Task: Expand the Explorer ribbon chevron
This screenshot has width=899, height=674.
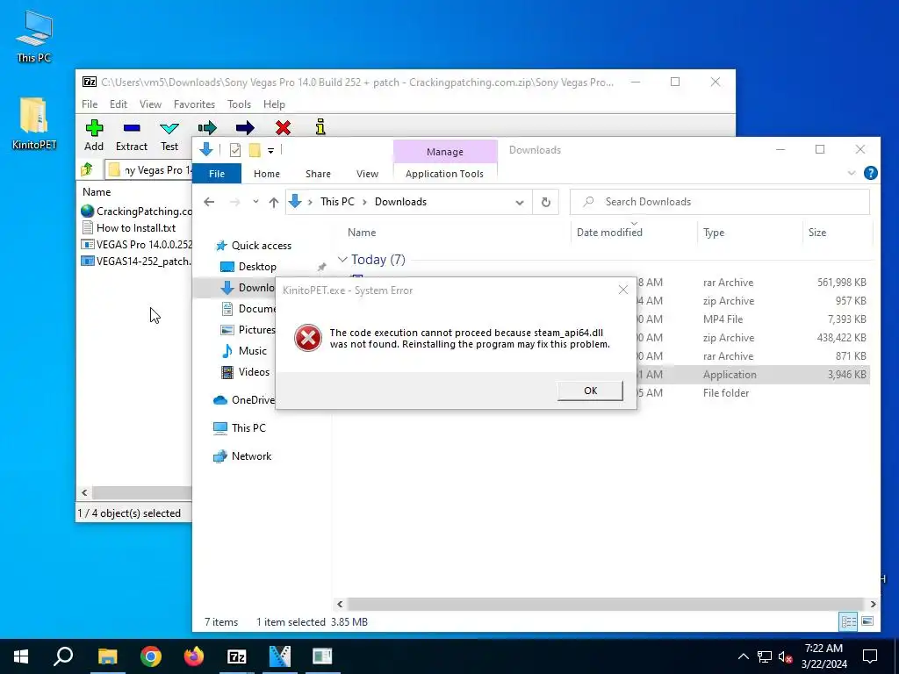Action: tap(852, 173)
